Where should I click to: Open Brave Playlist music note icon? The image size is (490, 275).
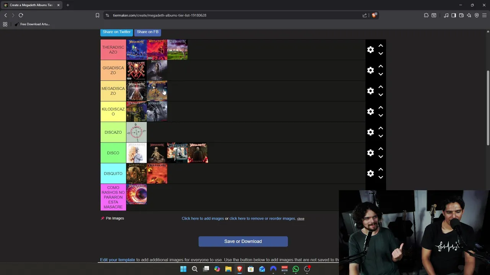coord(446,15)
